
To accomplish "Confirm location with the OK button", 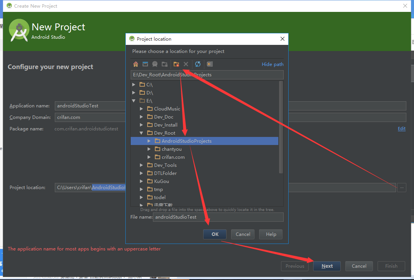I will [x=215, y=234].
